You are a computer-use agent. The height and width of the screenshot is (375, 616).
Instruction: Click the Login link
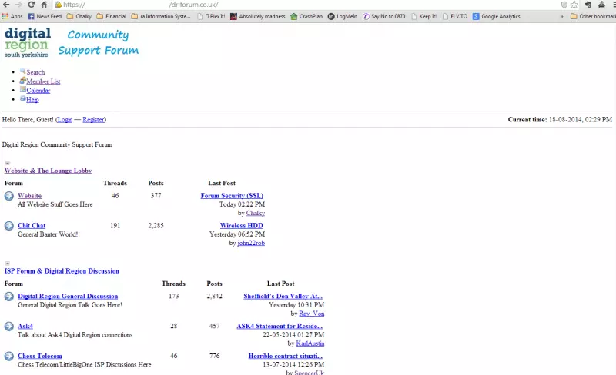click(x=65, y=120)
